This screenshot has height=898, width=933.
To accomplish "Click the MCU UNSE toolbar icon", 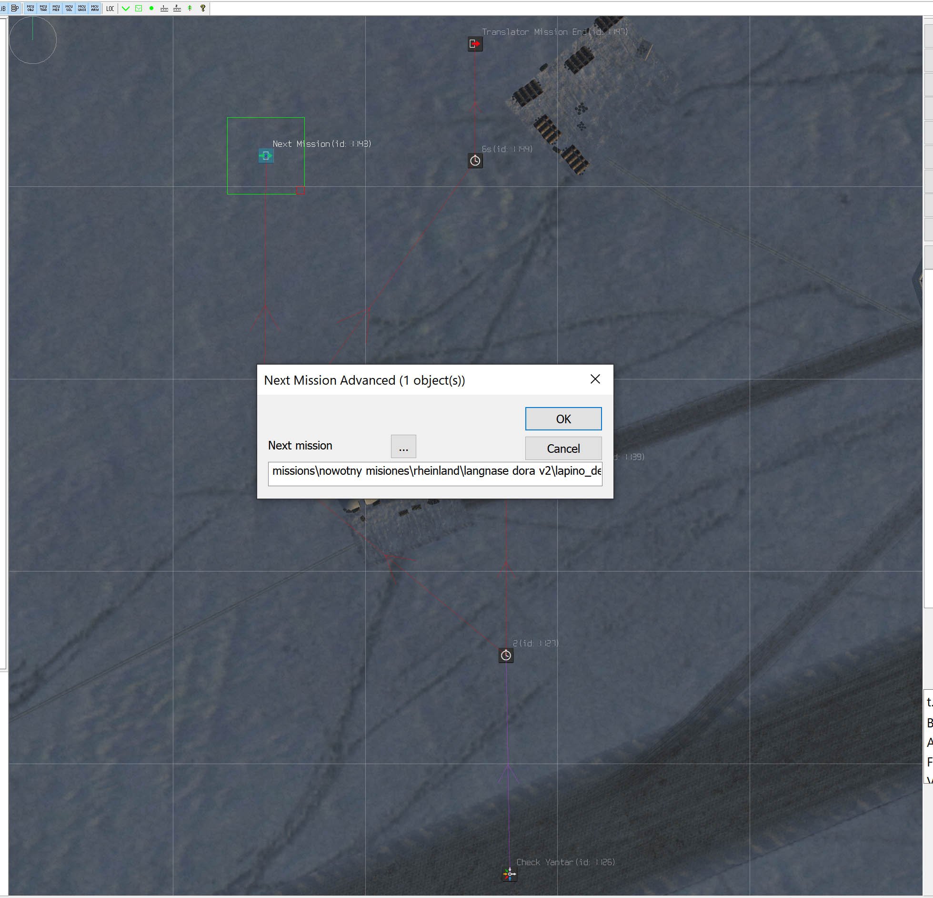I will click(82, 8).
